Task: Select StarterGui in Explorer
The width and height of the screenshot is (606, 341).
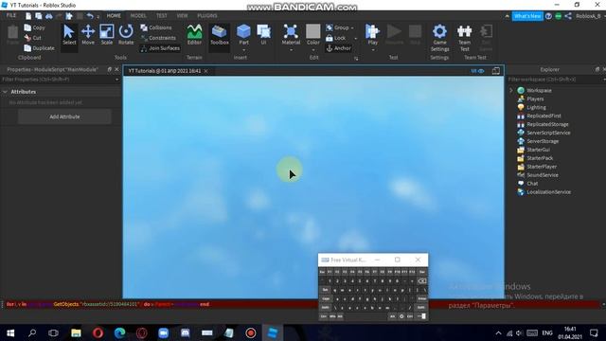Action: [x=538, y=150]
